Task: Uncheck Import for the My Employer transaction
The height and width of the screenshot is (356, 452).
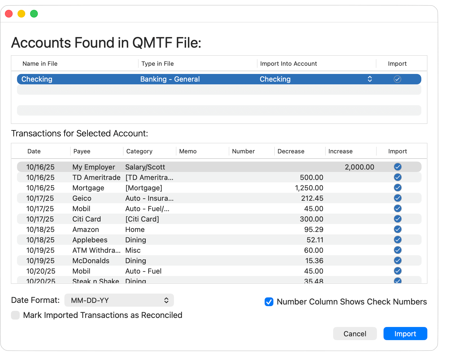Action: pos(397,167)
